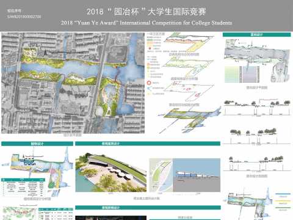
Task: Click the blue legend line beside bottom-right plan
Action: point(283,194)
